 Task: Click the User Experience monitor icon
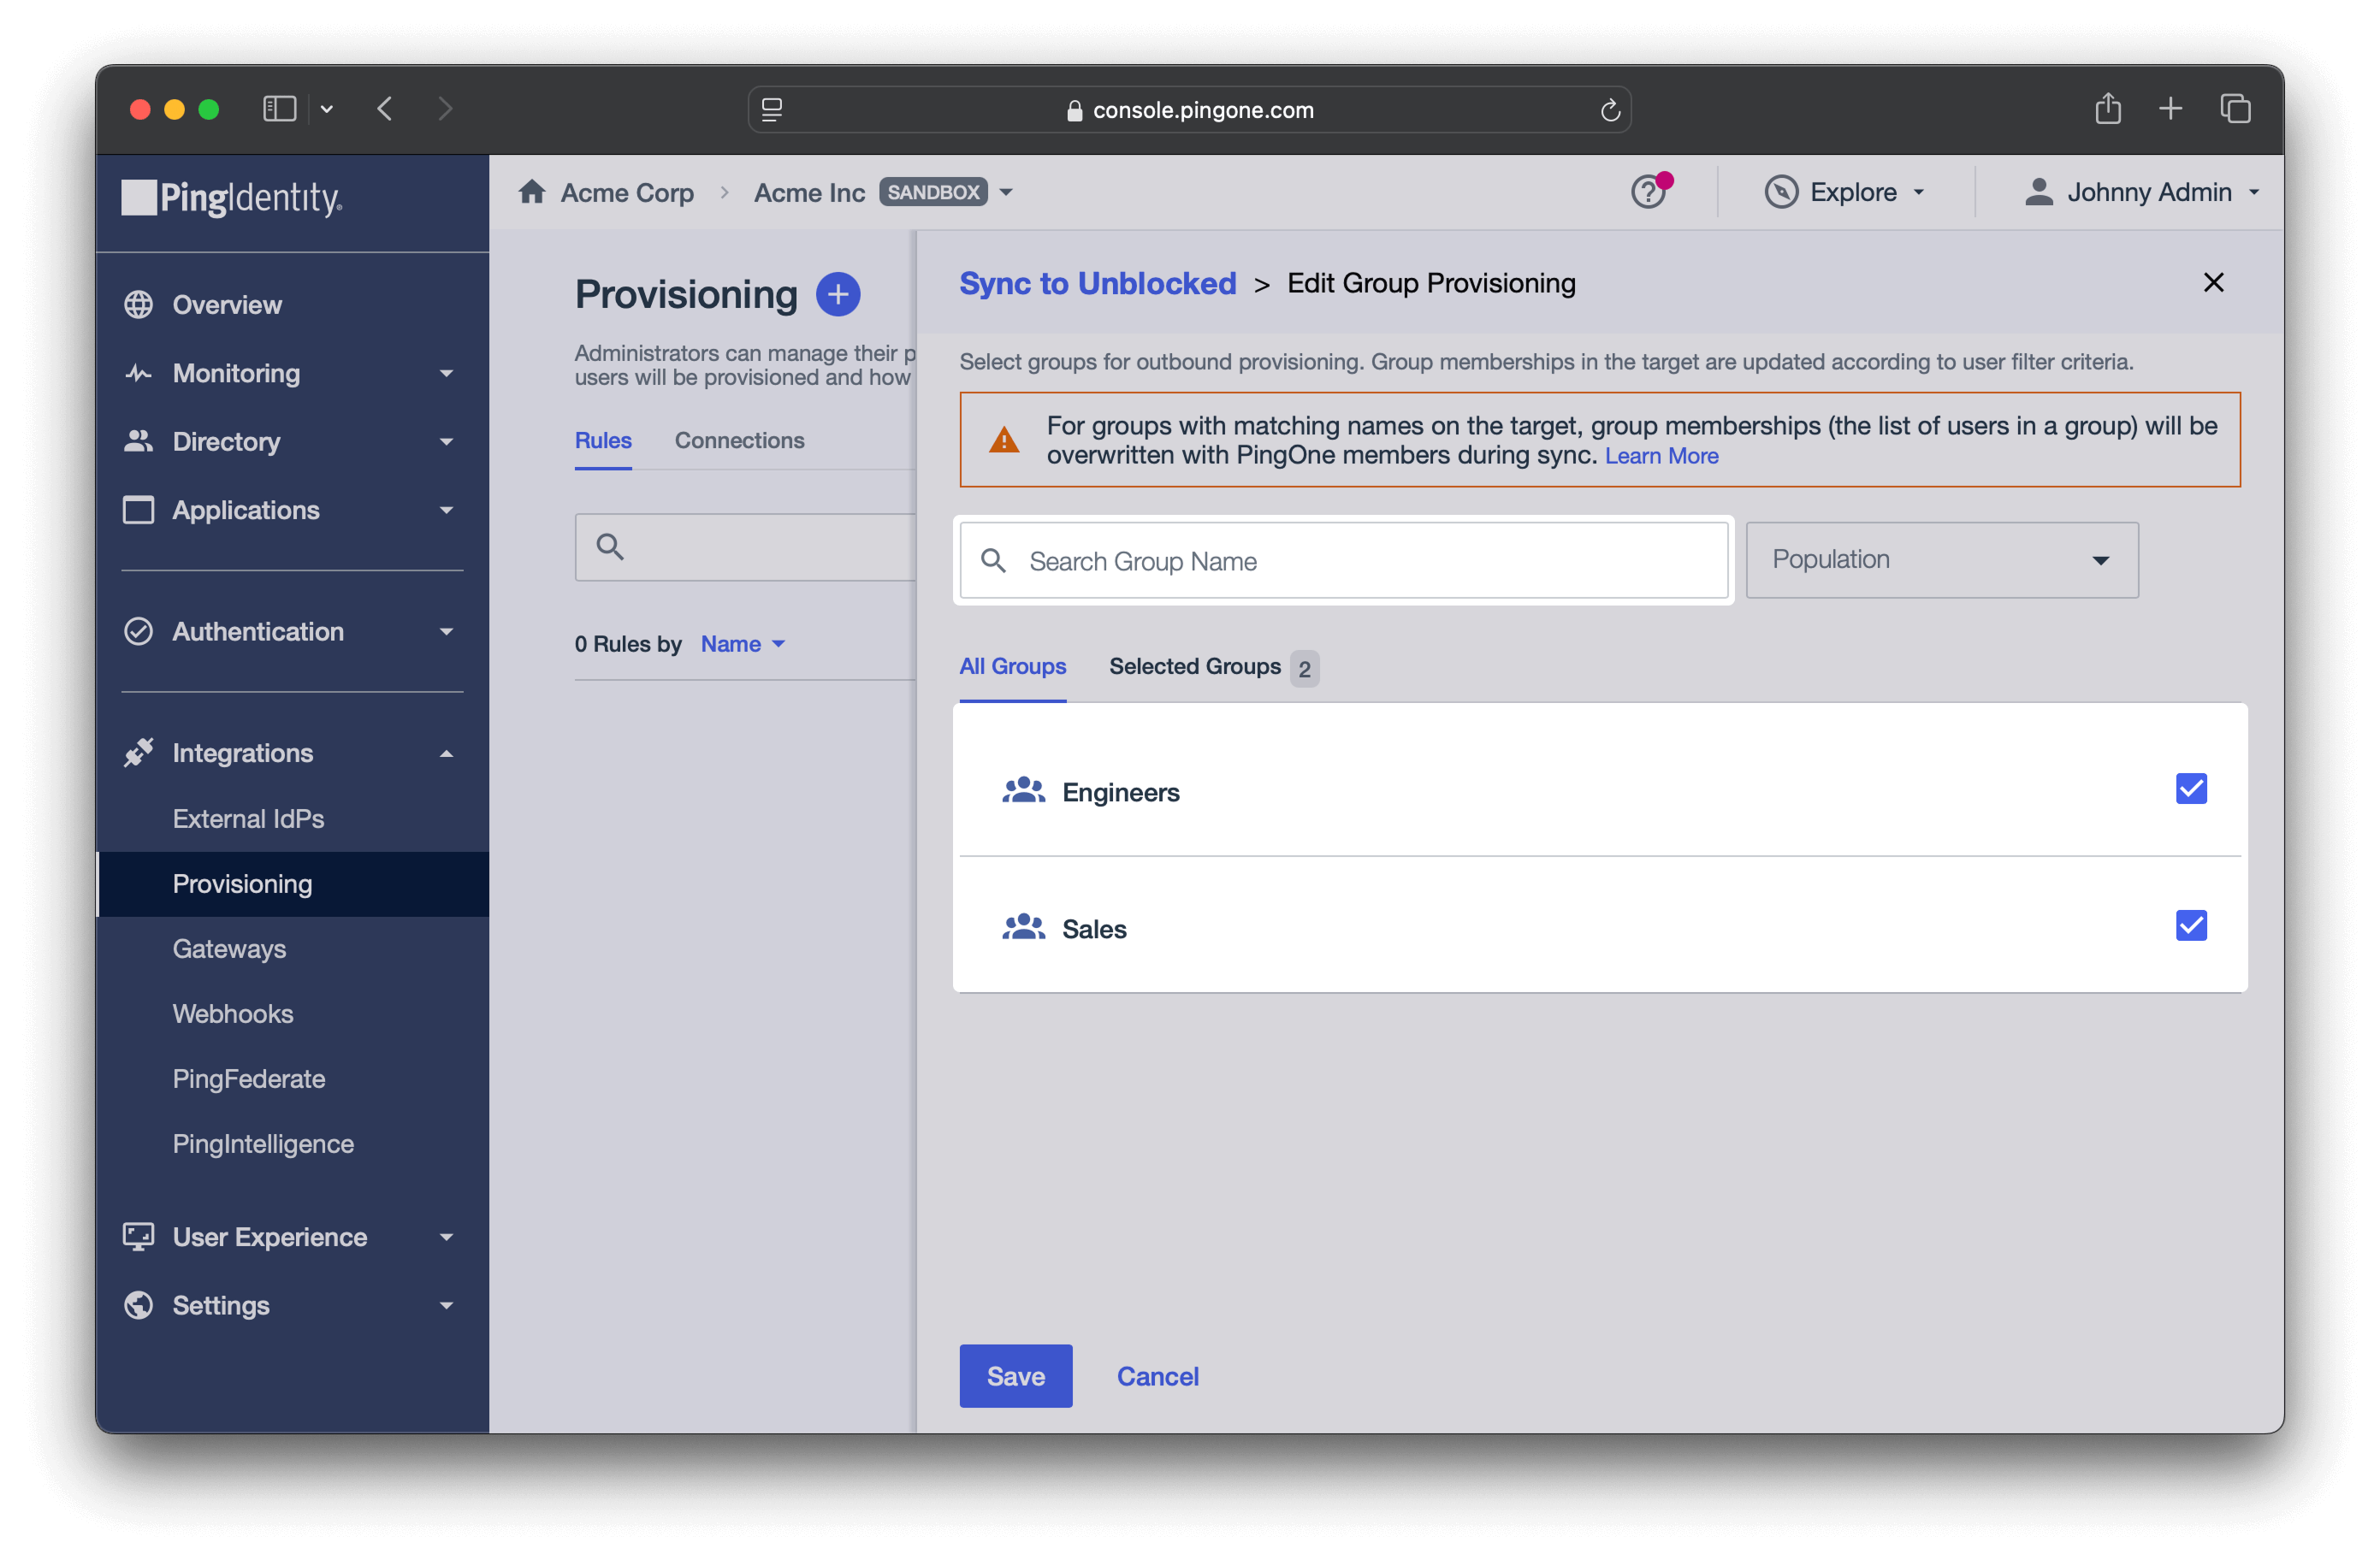pos(138,1236)
